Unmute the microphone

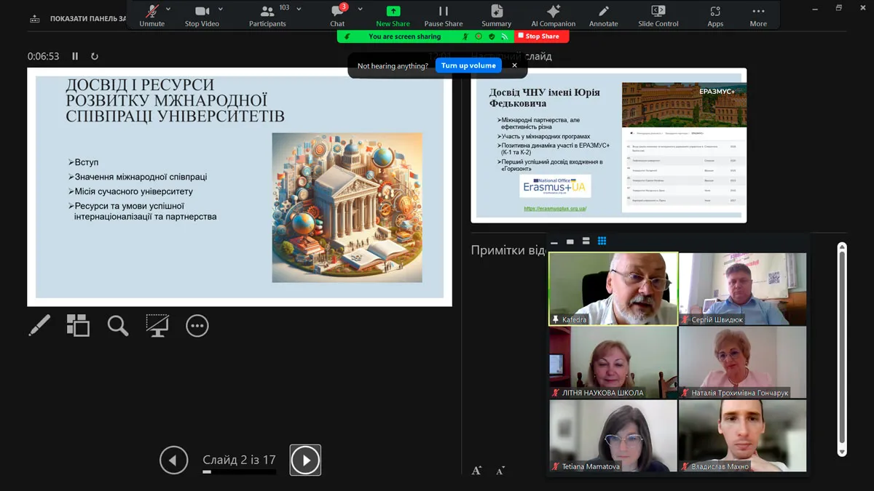click(x=151, y=15)
